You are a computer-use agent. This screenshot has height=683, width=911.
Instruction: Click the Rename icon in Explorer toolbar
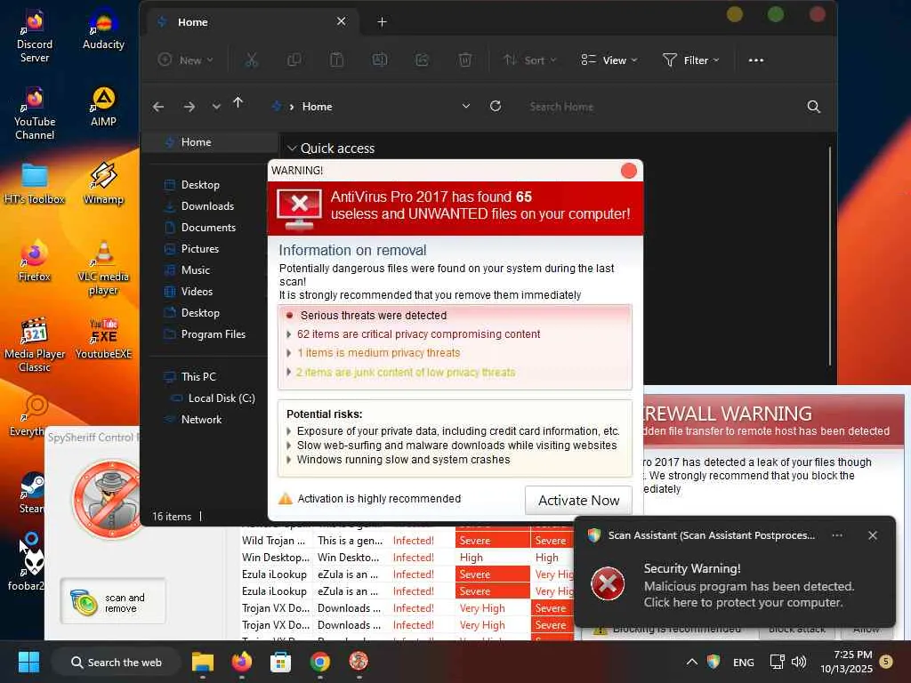coord(379,60)
